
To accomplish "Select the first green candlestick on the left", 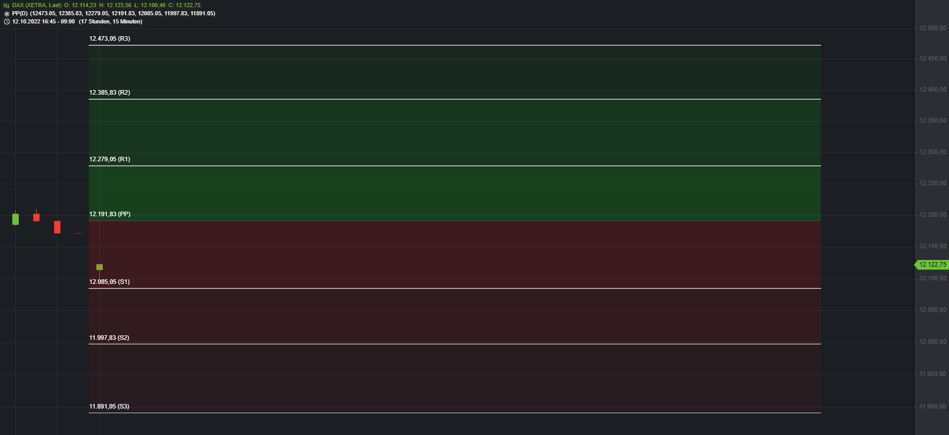I will pos(15,219).
